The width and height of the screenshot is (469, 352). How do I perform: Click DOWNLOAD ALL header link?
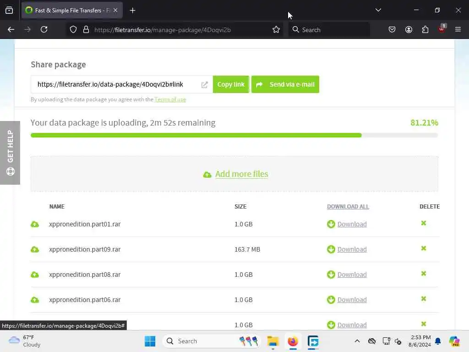[x=348, y=207]
